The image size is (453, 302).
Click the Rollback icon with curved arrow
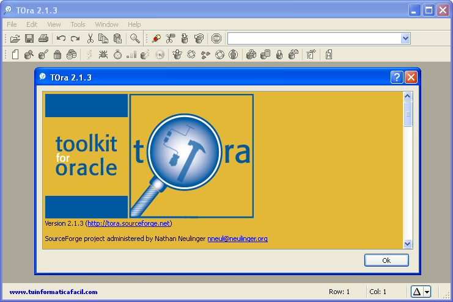pyautogui.click(x=199, y=38)
